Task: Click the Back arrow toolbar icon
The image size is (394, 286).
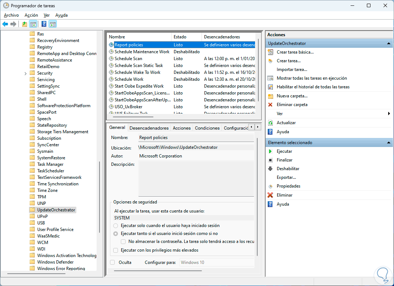Action: tap(5, 24)
